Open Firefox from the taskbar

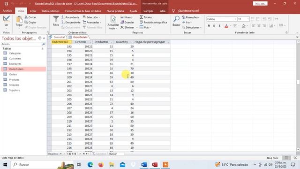click(101, 165)
